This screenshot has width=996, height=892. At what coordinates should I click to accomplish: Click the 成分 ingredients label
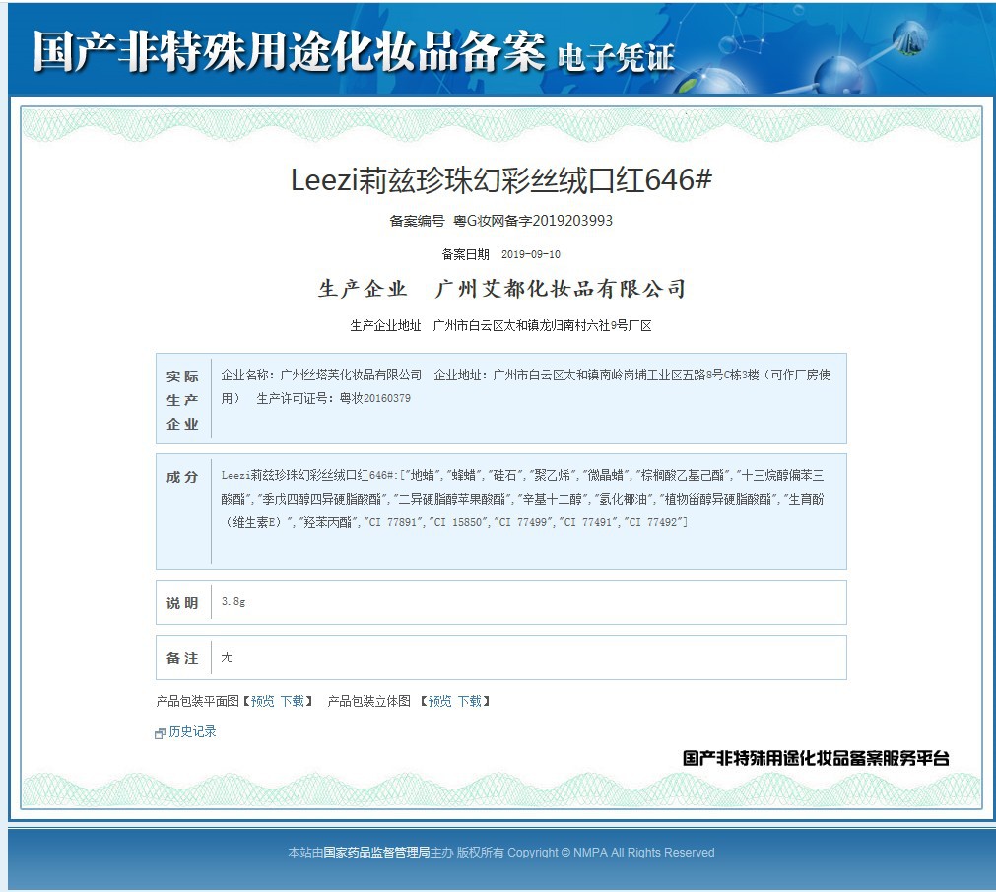coord(182,477)
